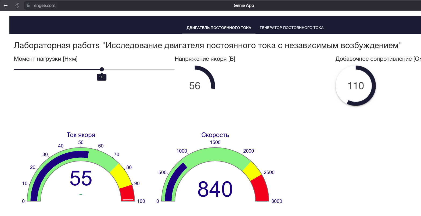Click the Момент нагрузки slider handle
Screen dimensions: 421x216
(x=102, y=69)
